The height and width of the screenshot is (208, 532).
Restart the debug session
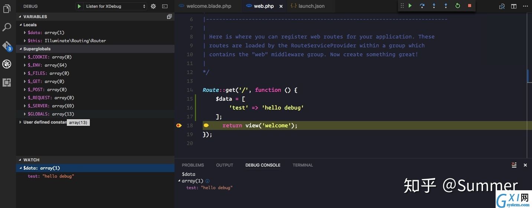pos(458,6)
